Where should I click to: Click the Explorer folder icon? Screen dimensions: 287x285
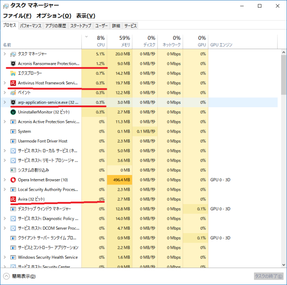click(x=13, y=73)
